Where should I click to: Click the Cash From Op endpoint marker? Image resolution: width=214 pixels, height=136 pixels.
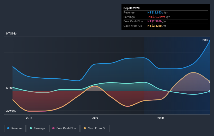point(210,82)
